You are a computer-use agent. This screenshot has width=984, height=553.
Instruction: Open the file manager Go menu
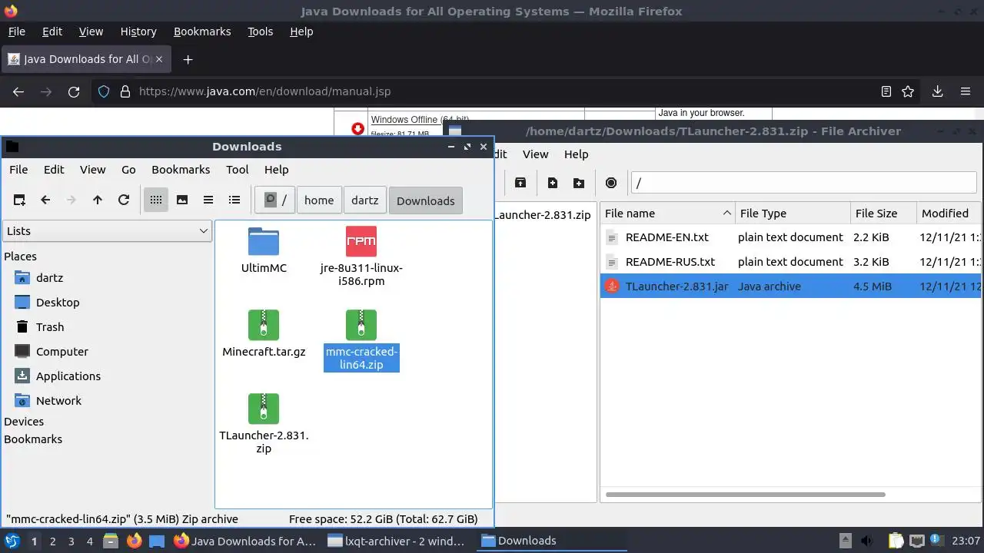[x=128, y=170]
